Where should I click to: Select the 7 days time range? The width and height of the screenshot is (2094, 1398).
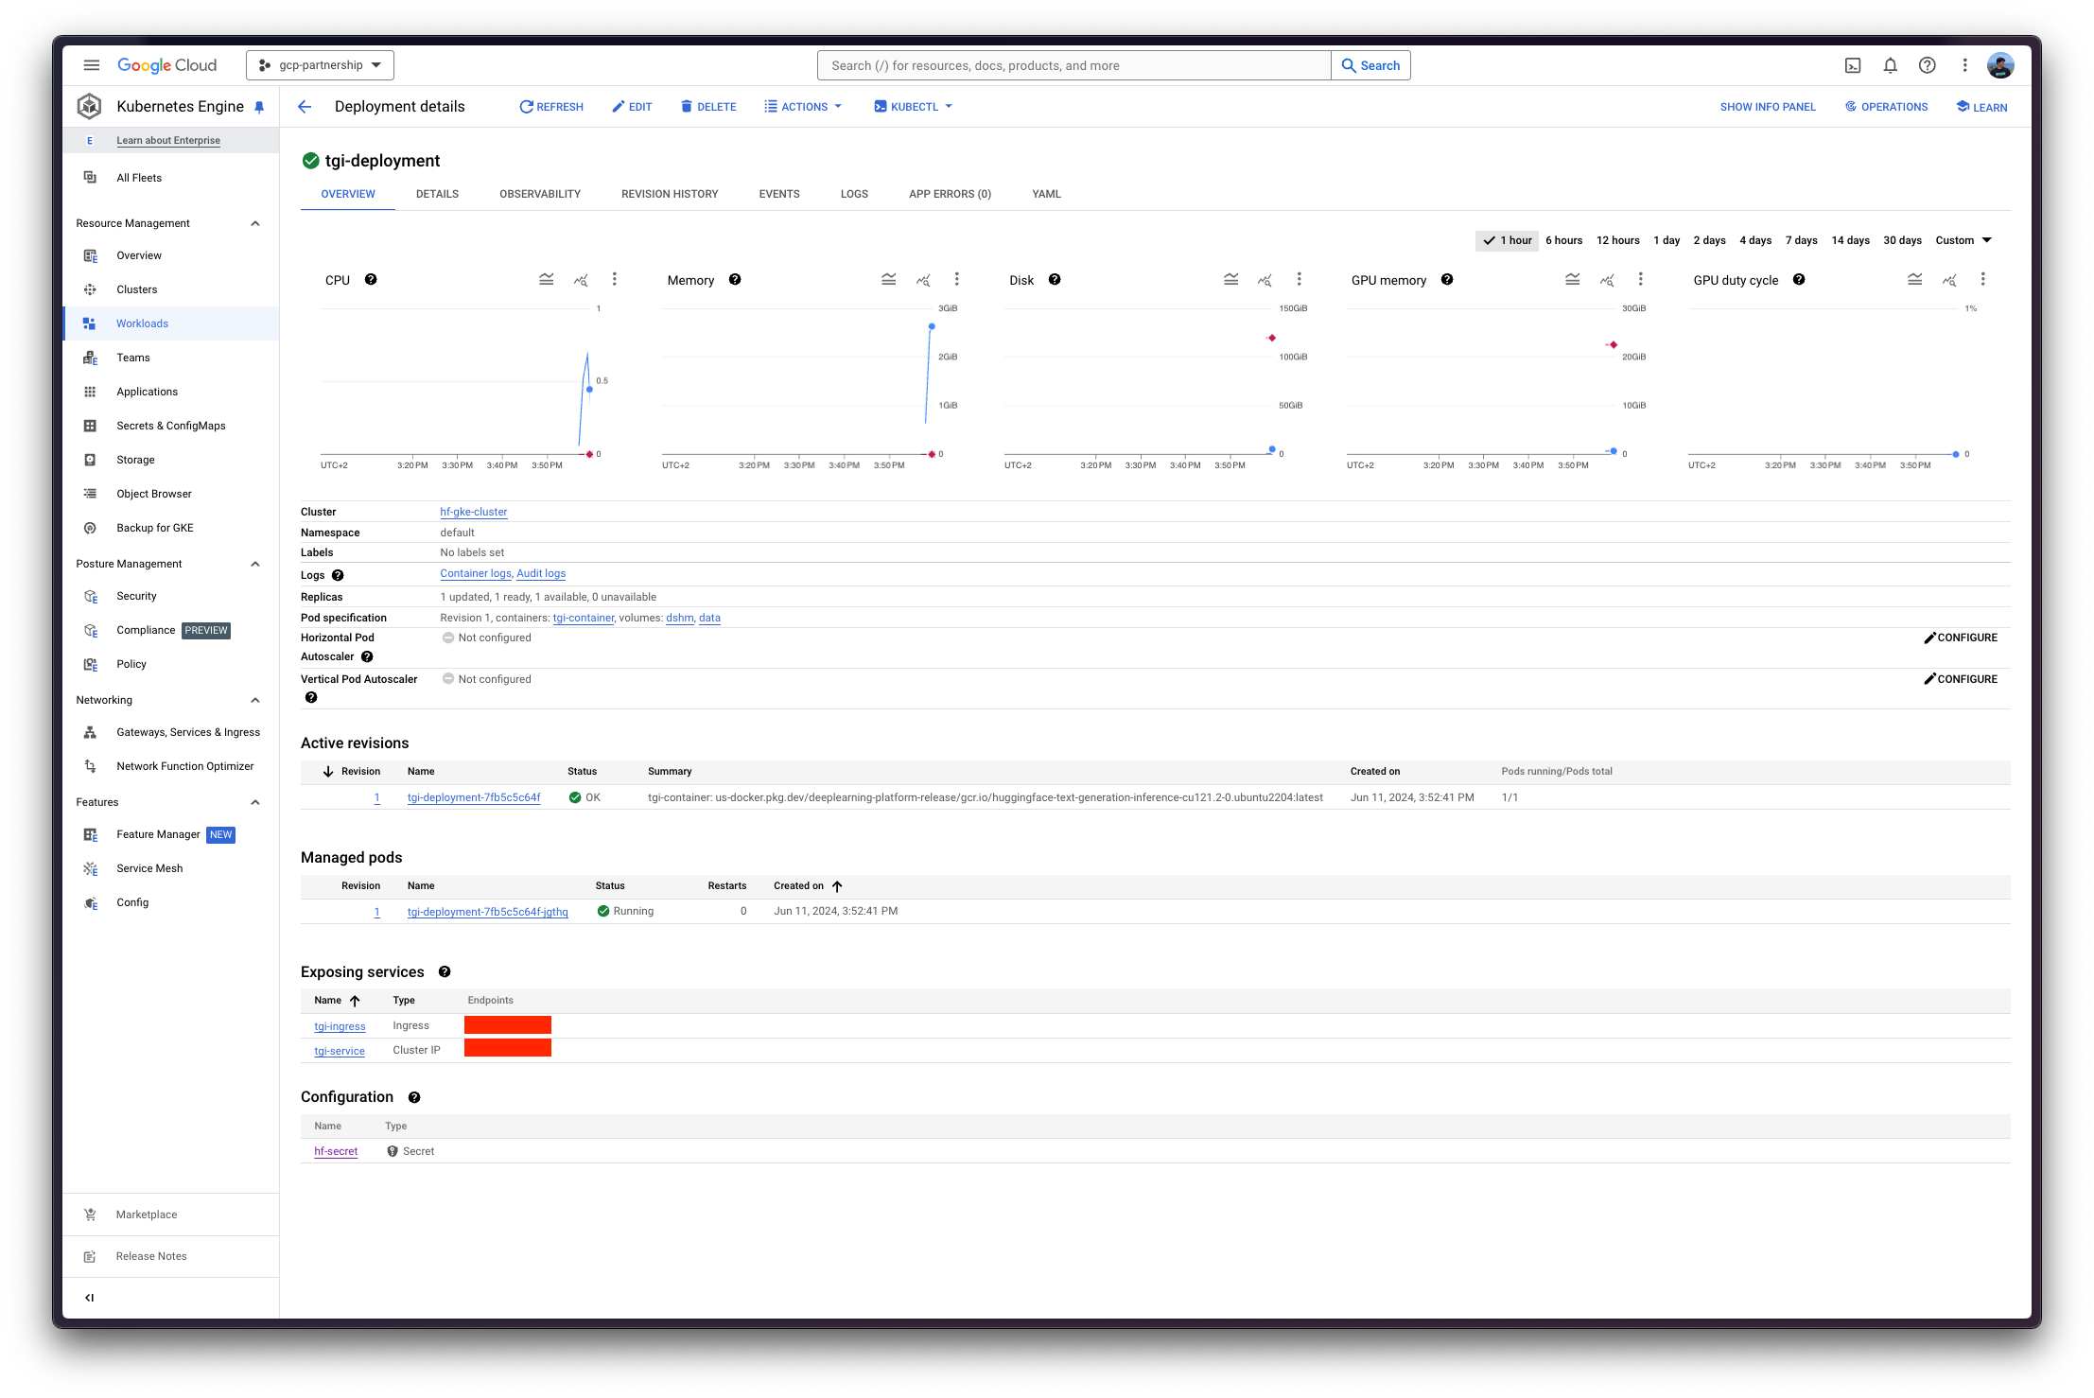click(x=1801, y=240)
